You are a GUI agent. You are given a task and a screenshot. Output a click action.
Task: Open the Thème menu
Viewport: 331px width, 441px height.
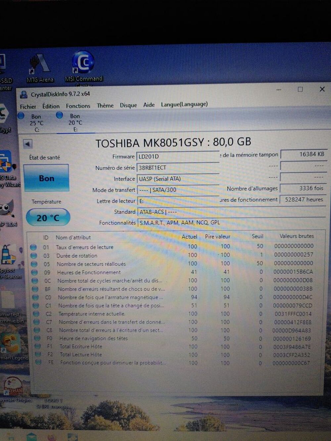(105, 106)
